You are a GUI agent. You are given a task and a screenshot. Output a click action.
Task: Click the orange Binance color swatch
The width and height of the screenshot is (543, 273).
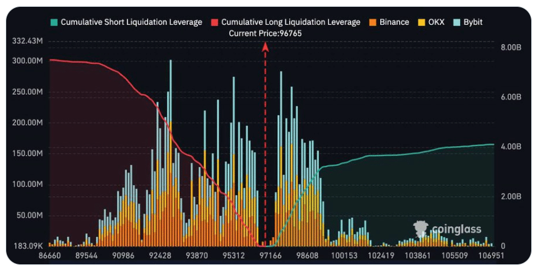(x=373, y=22)
